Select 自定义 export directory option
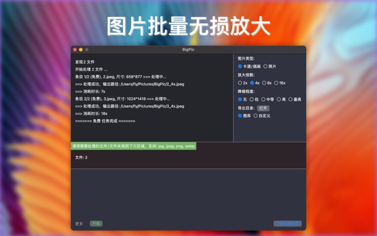This screenshot has width=377, height=236. coord(256,116)
